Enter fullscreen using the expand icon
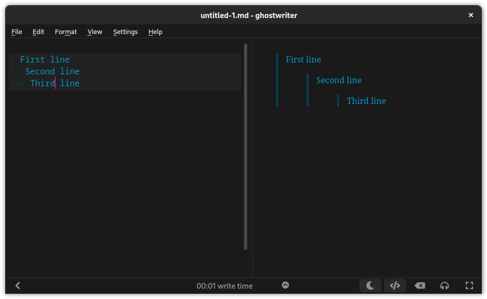 click(469, 286)
